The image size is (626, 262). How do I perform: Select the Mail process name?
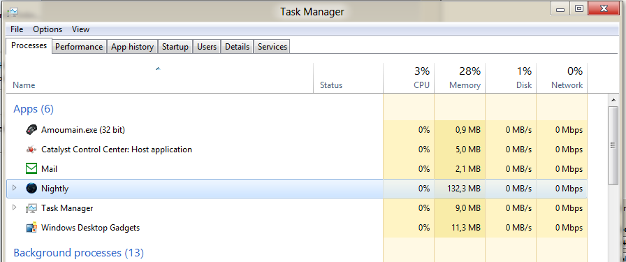49,169
